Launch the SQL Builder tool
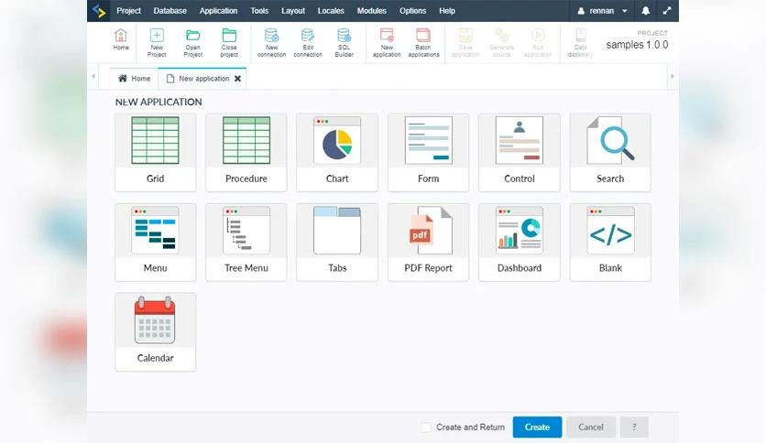The height and width of the screenshot is (443, 766). 344,43
